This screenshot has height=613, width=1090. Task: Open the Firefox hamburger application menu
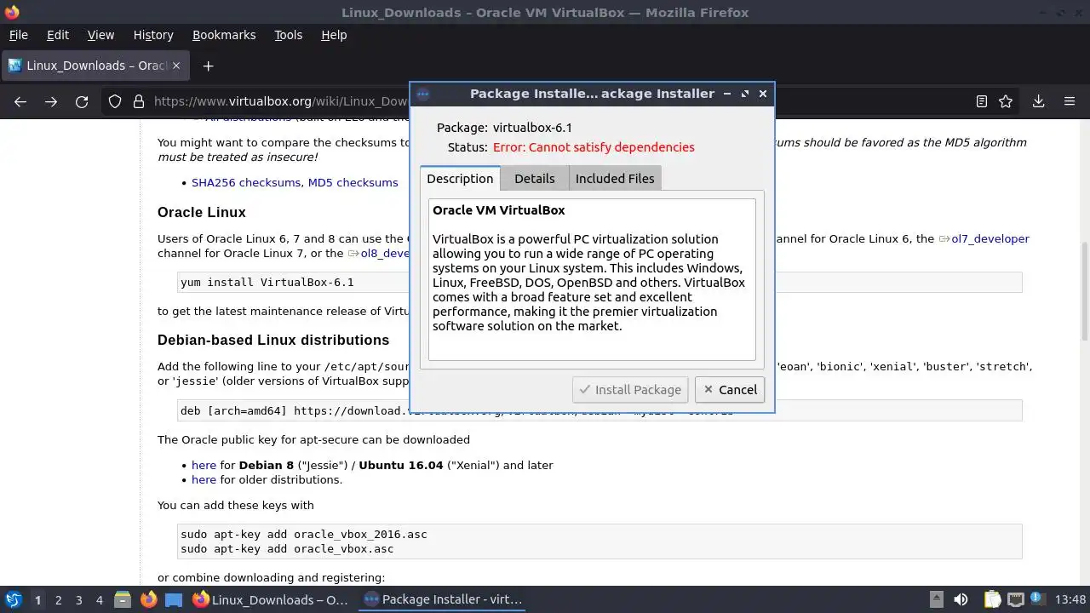coord(1070,101)
